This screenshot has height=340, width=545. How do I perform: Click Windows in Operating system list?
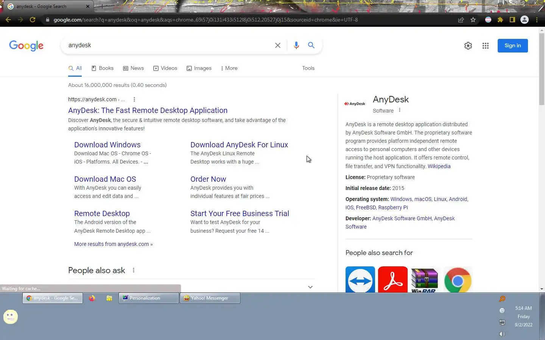click(x=401, y=199)
